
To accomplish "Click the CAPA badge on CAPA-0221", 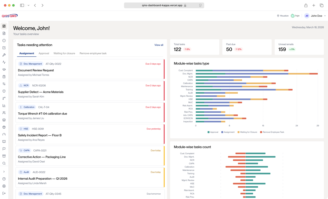I will (25, 150).
